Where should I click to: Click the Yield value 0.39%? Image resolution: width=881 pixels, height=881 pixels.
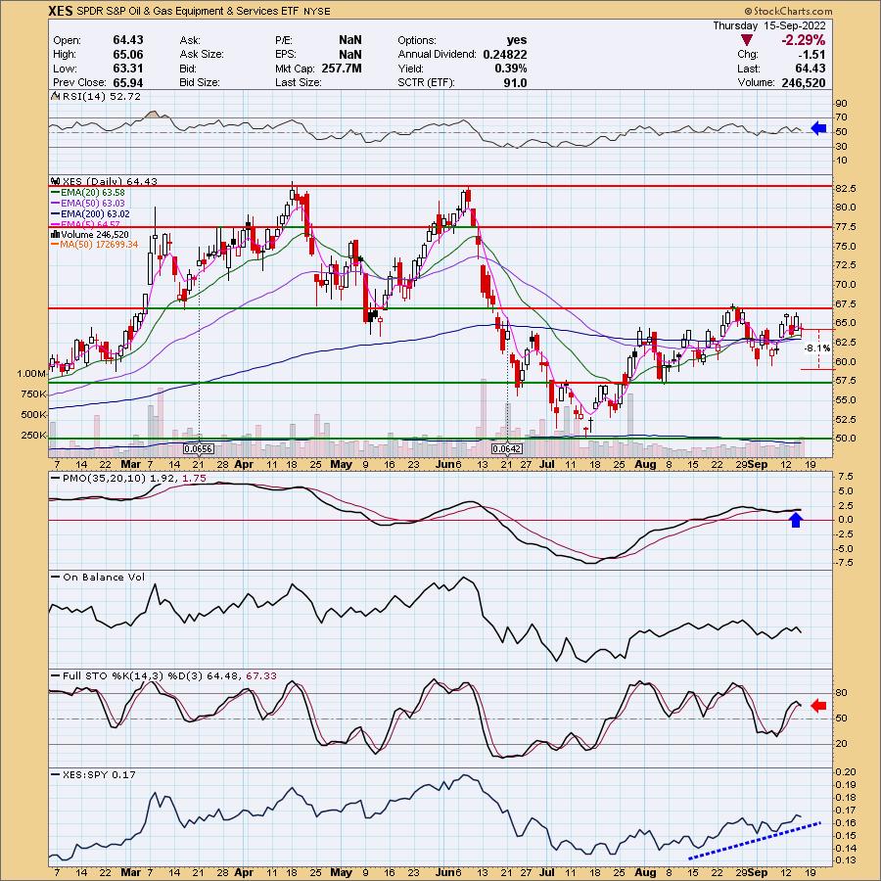pyautogui.click(x=511, y=69)
